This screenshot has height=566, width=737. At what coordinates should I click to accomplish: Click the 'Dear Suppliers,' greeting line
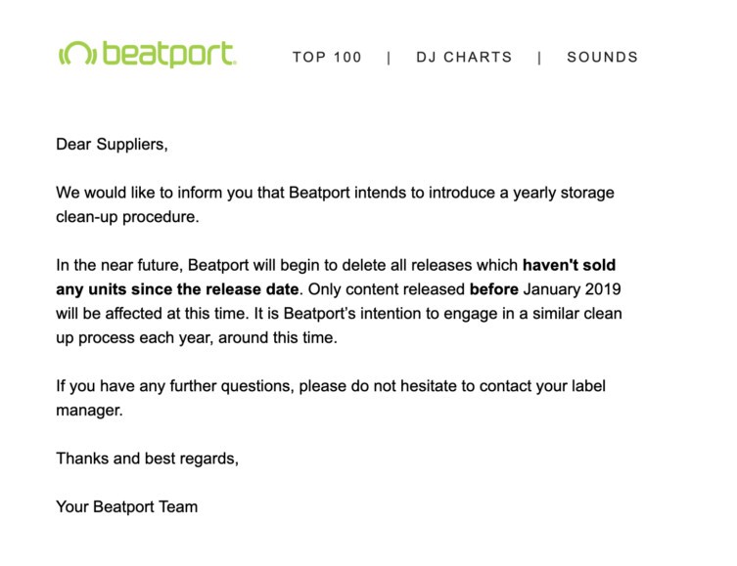pos(112,144)
